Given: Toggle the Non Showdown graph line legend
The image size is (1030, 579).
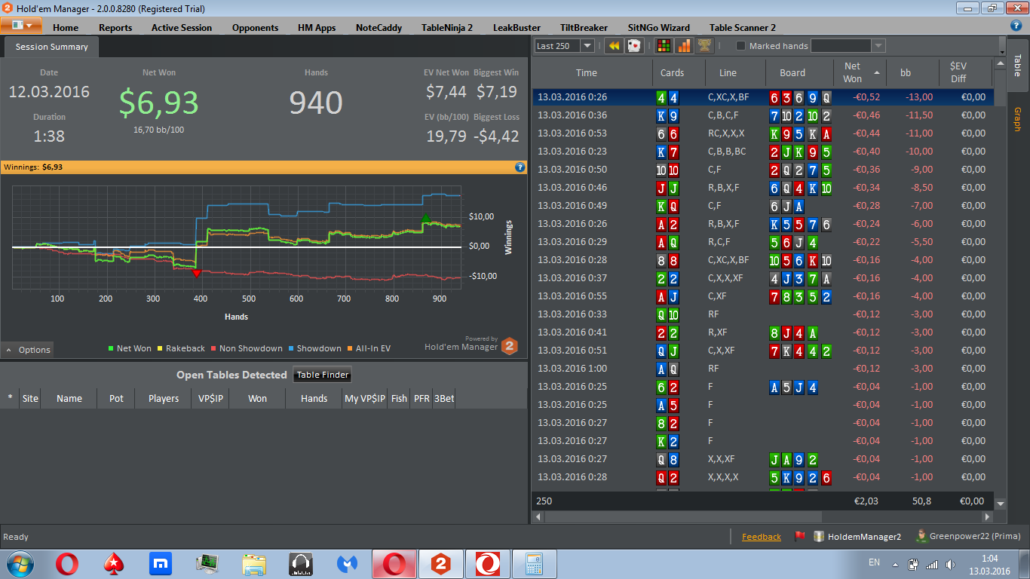Looking at the screenshot, I should point(246,348).
